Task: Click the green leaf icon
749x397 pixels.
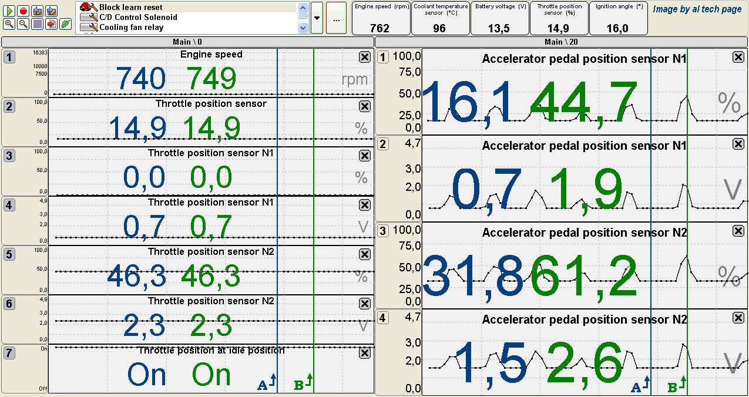Action: point(65,24)
